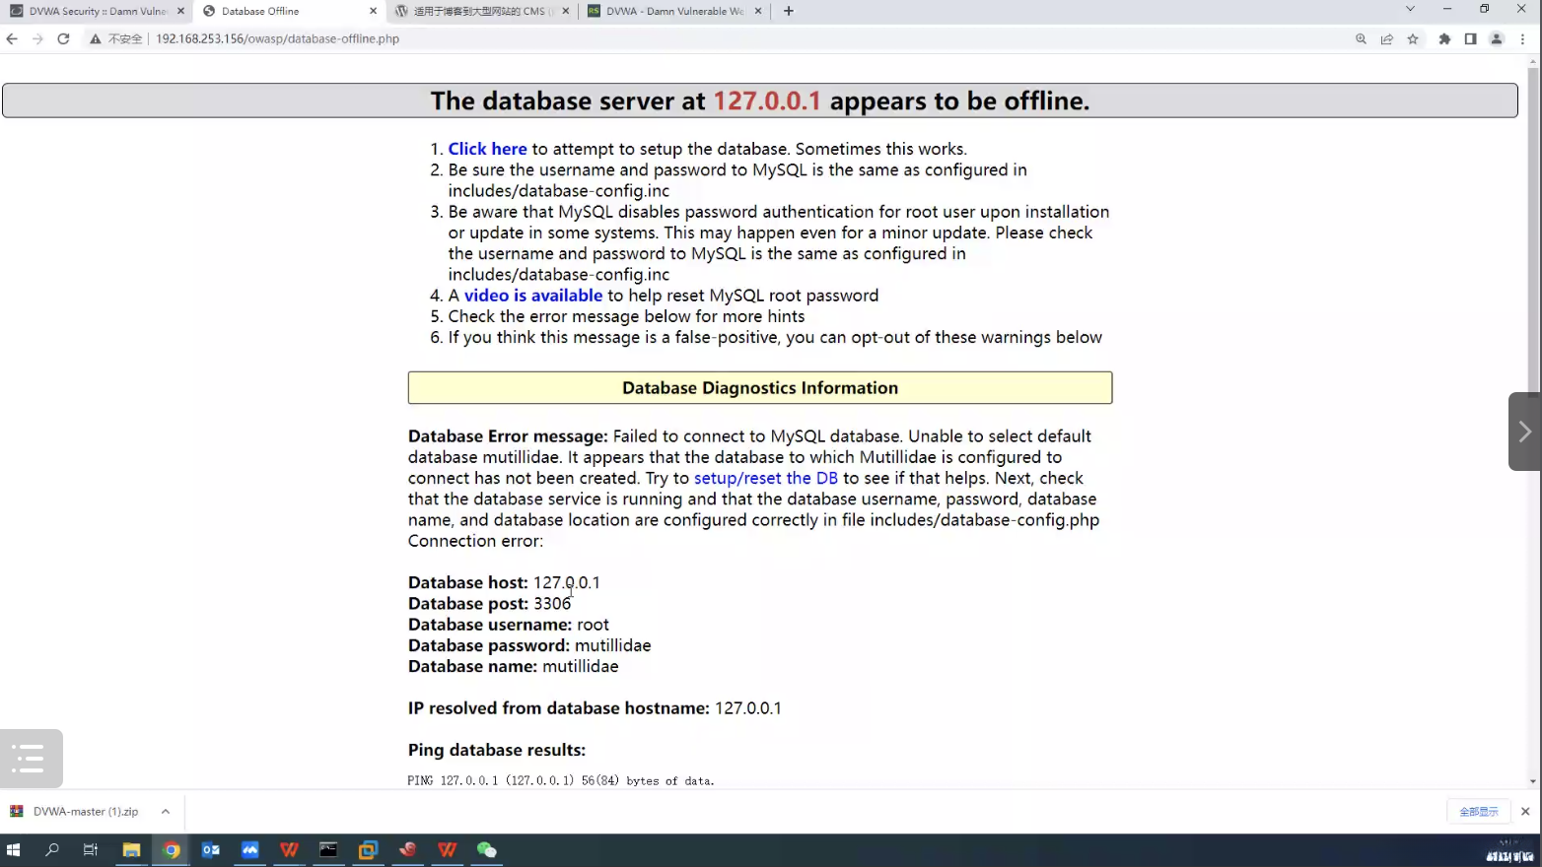
Task: Open WeChat from the taskbar
Action: [486, 849]
